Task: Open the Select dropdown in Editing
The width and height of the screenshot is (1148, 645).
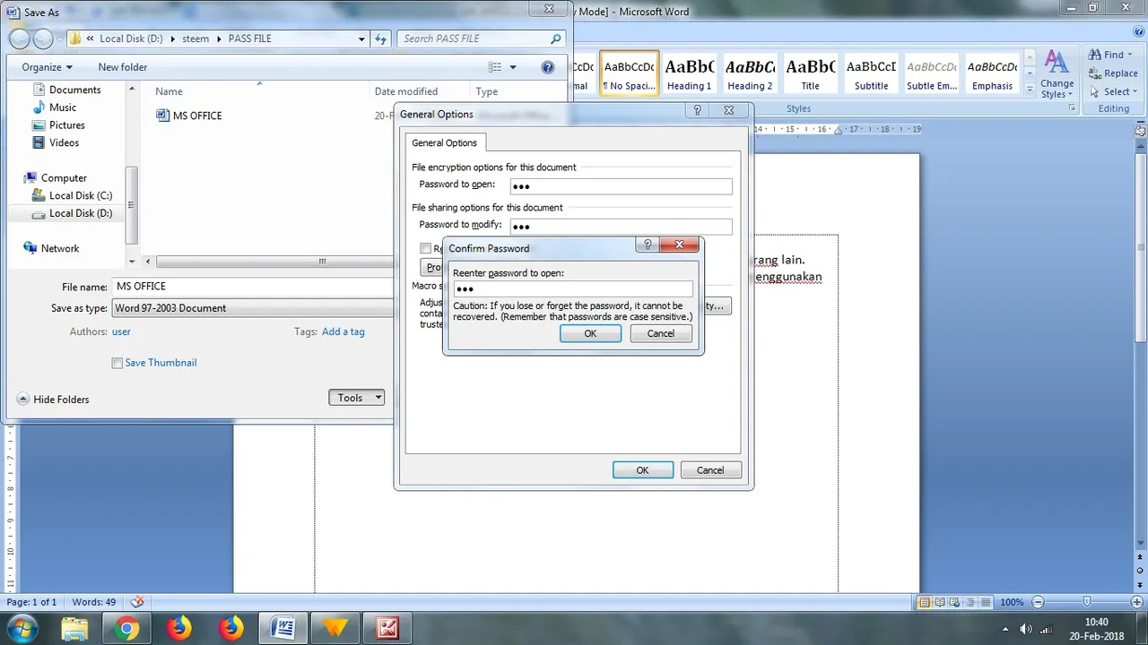Action: click(1113, 91)
